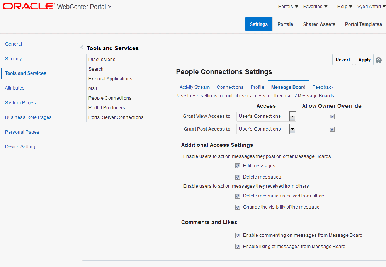Screen dimensions: 386x267
Task: Collapse the Tools and Services pane arrow
Action: click(82, 47)
